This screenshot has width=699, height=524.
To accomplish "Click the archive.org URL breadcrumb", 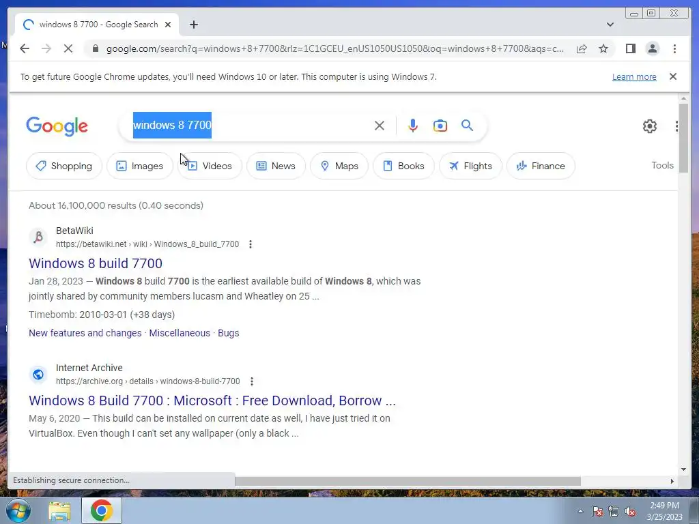I will pos(147,381).
